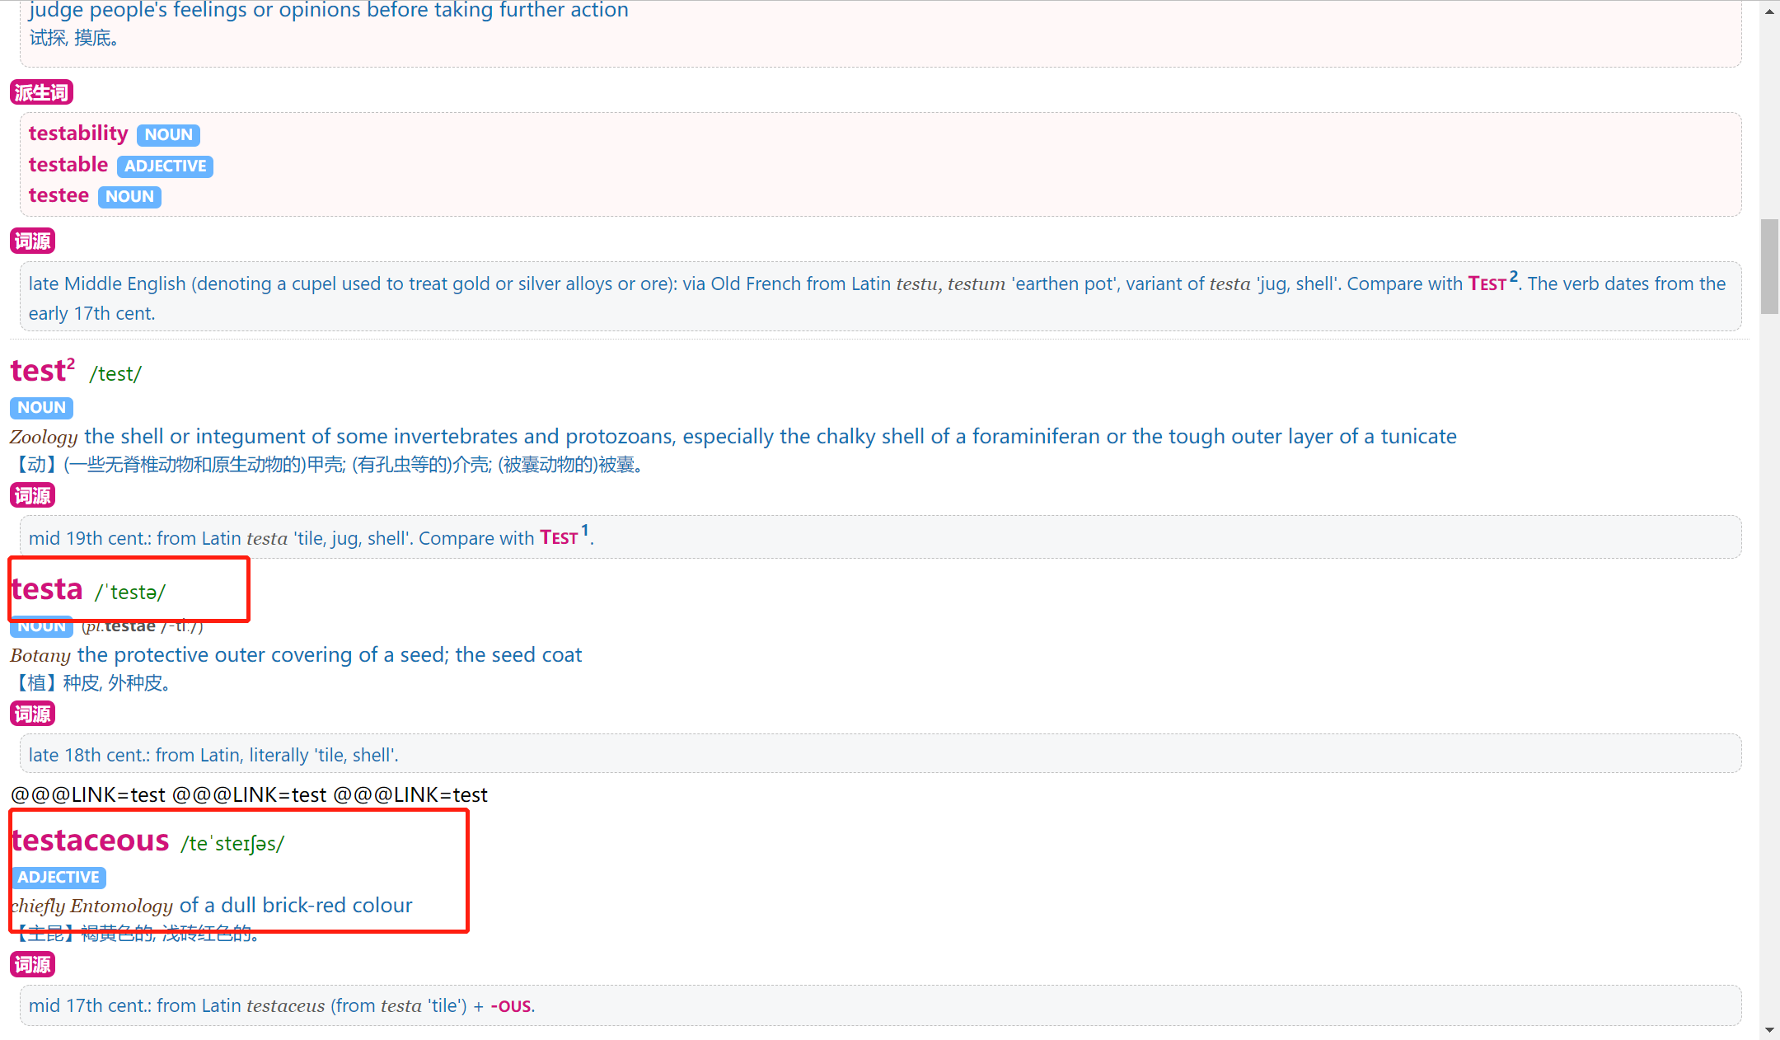Click the NOUN badge beside testee

129,196
